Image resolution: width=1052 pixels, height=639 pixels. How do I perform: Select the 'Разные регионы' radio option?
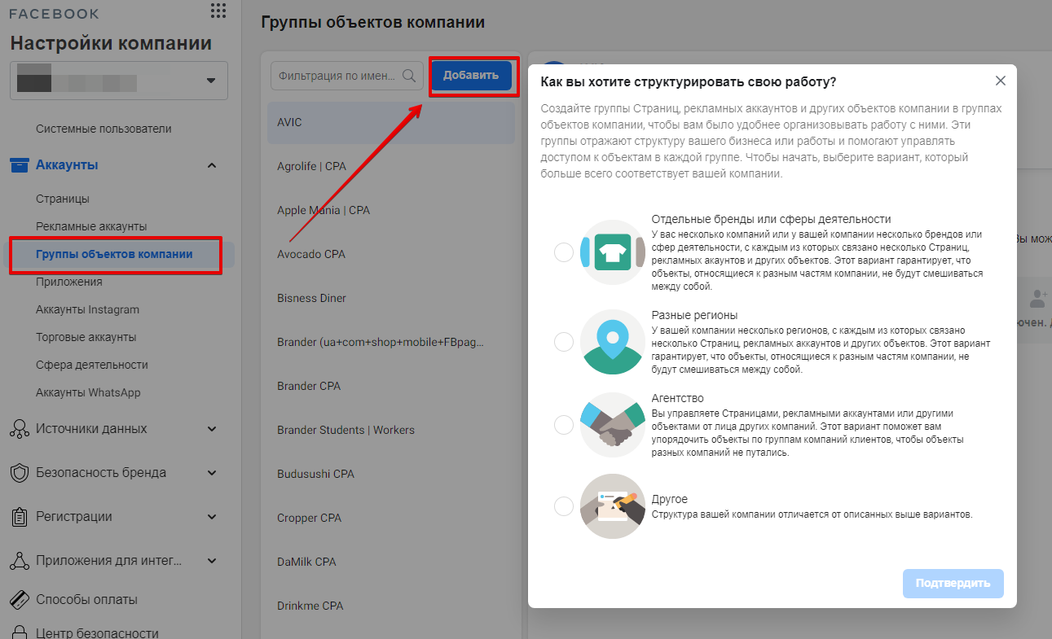tap(564, 342)
